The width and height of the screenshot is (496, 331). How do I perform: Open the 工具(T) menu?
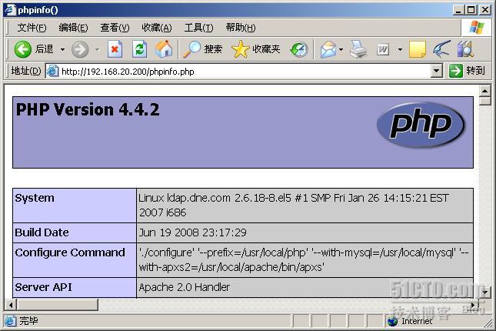click(198, 28)
